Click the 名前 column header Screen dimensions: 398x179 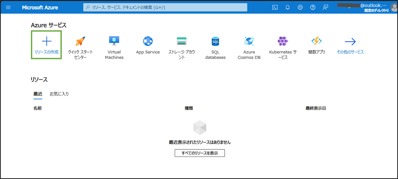[x=38, y=108]
